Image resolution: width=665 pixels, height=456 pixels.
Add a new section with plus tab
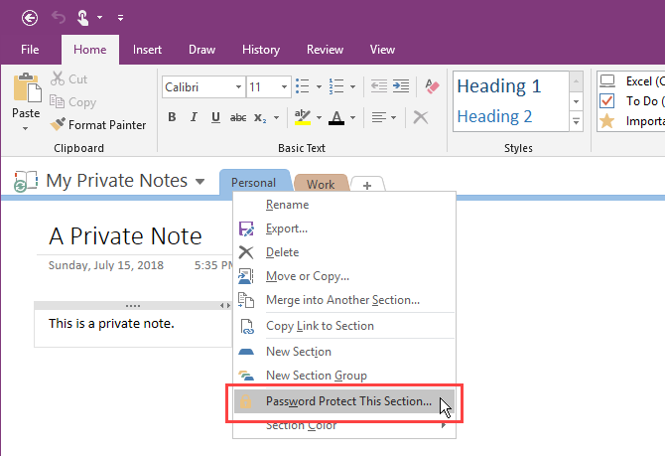(x=367, y=185)
